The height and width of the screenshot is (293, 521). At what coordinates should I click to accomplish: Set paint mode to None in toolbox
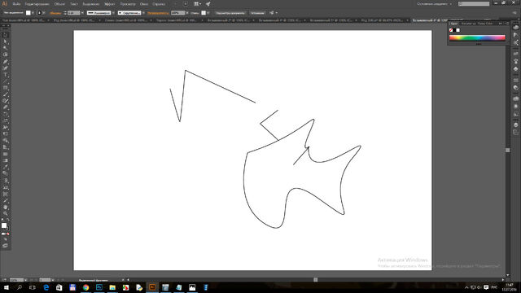[x=7, y=234]
